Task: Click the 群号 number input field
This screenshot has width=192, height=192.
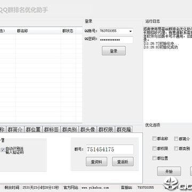Action: coord(110,149)
